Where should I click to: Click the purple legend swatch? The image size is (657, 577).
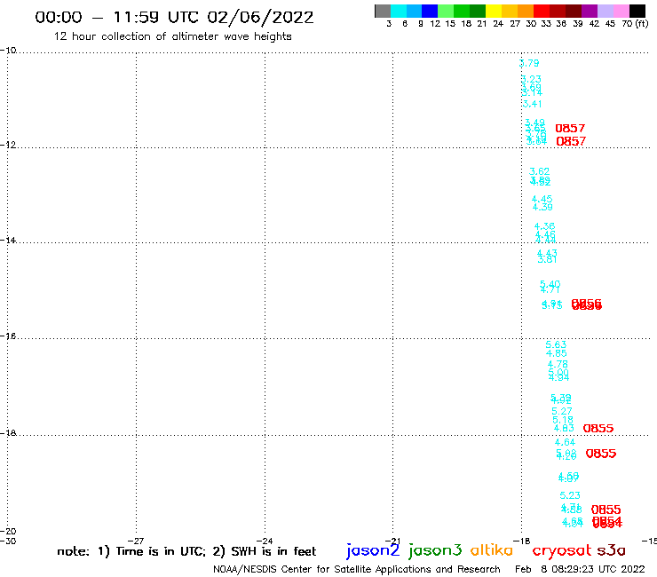[x=590, y=11]
